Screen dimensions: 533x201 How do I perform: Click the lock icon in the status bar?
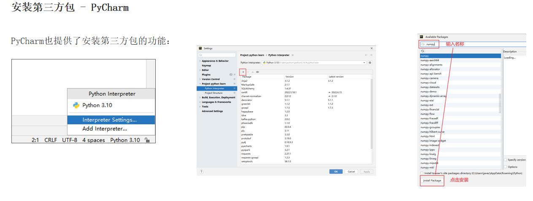point(147,140)
